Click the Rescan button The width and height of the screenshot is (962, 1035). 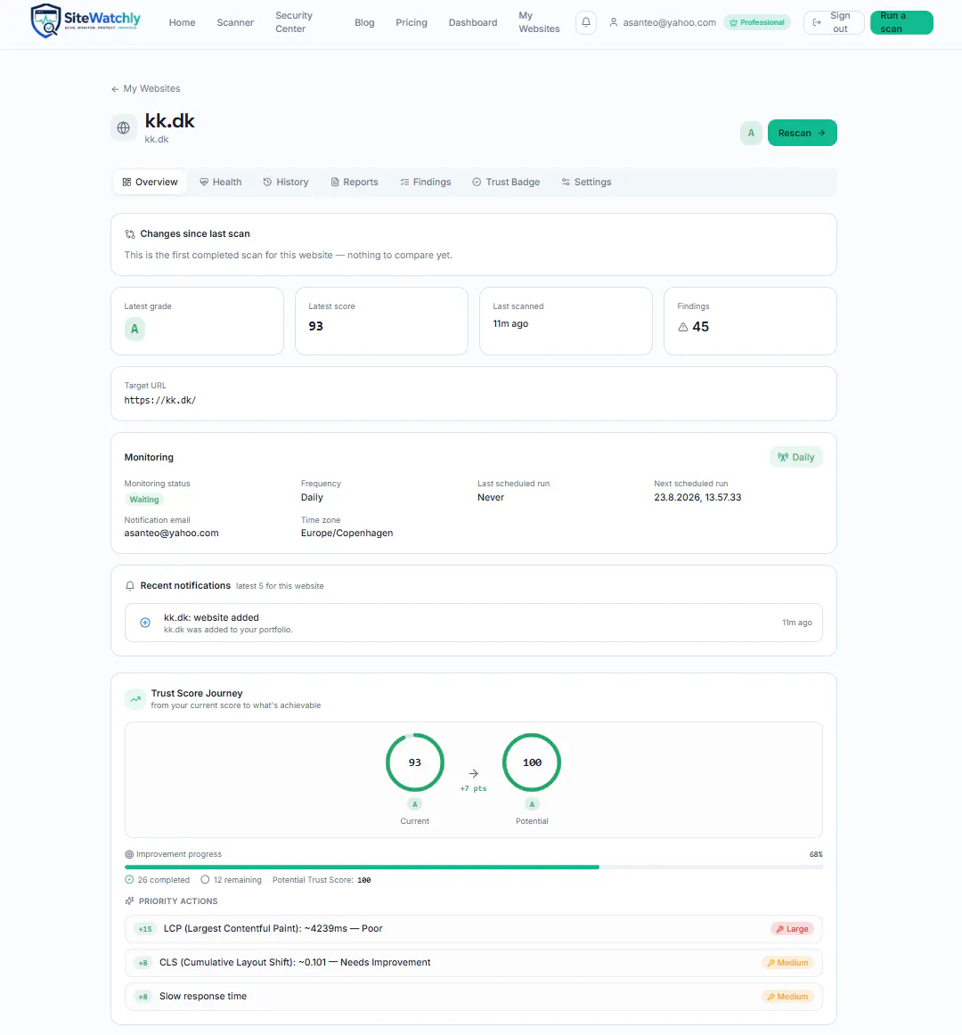803,133
